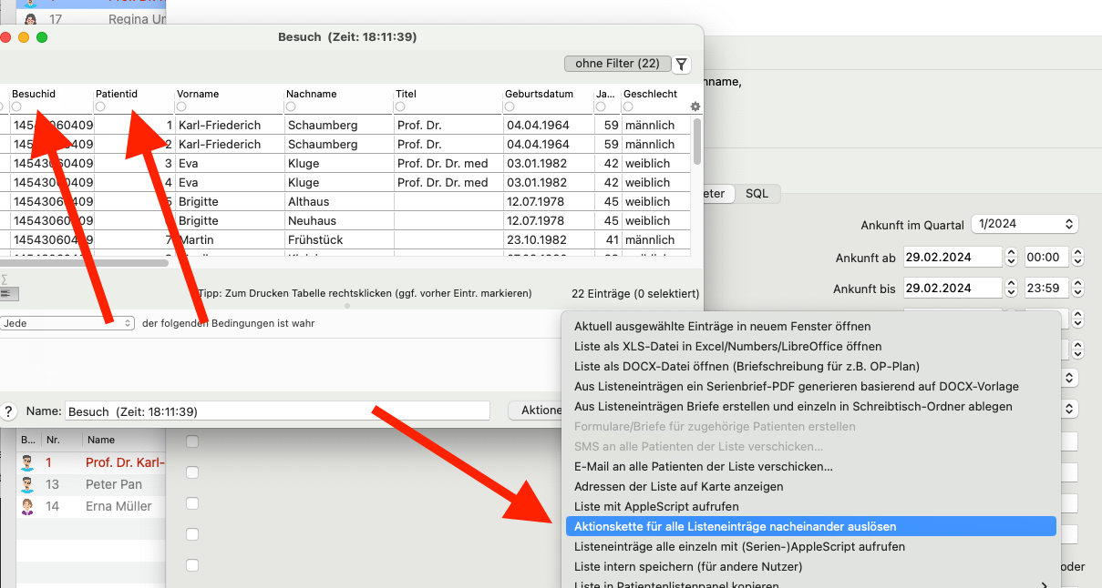Screen dimensions: 1102x588
Task: Toggle the Vorname column radio circle
Action: click(x=181, y=106)
